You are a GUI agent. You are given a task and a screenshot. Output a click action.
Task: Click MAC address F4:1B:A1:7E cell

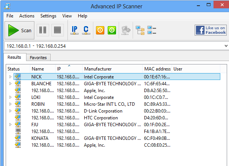pyautogui.click(x=157, y=132)
